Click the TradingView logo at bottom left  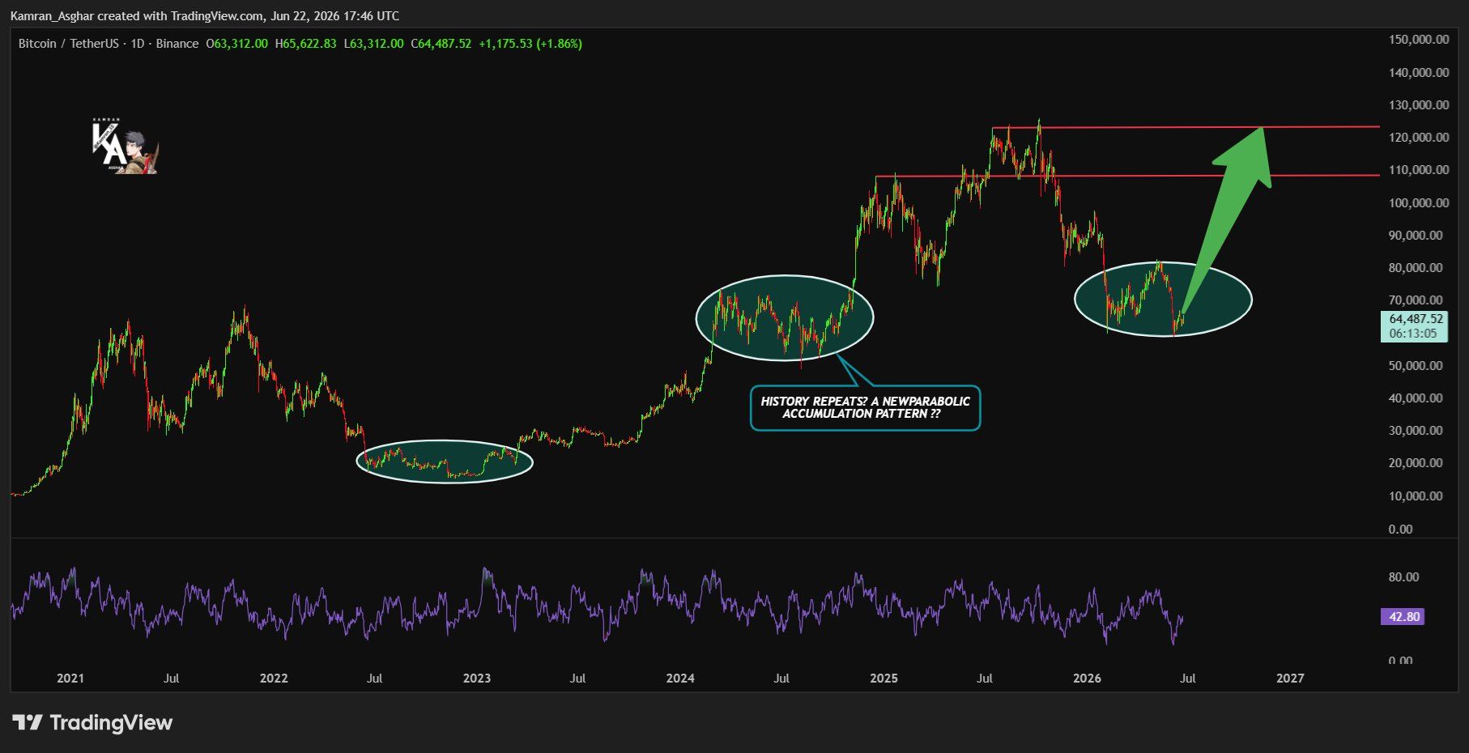coord(92,722)
